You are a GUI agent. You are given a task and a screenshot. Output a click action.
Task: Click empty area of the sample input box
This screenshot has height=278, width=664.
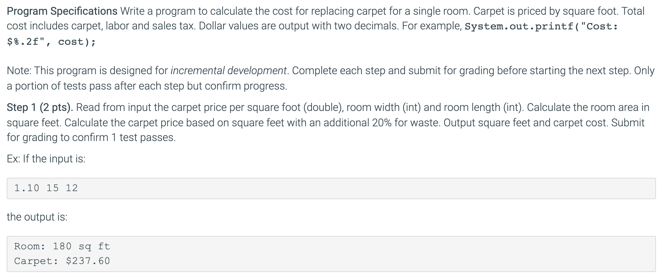tap(368, 188)
